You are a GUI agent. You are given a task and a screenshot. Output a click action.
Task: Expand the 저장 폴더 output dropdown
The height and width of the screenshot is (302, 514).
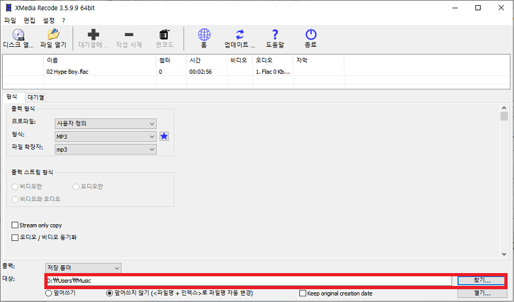pyautogui.click(x=83, y=267)
